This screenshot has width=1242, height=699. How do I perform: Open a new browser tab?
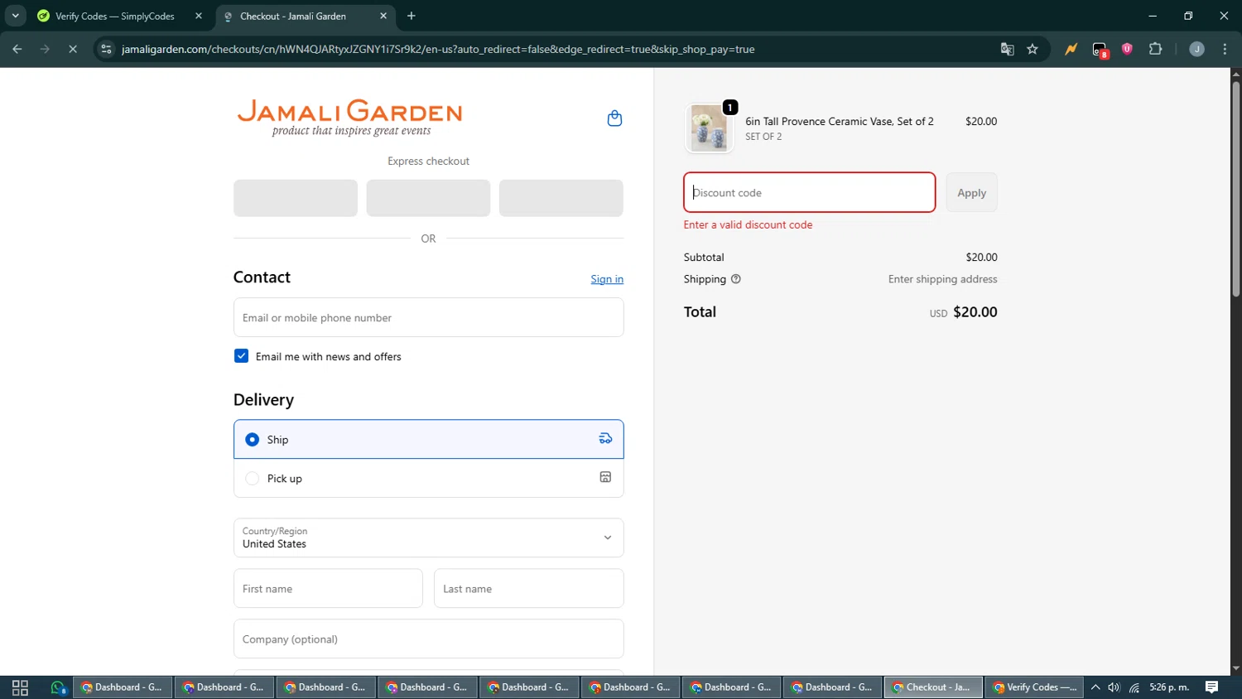pyautogui.click(x=412, y=16)
